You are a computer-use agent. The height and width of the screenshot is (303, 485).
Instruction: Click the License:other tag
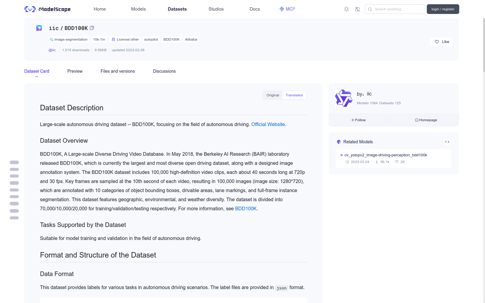(125, 39)
